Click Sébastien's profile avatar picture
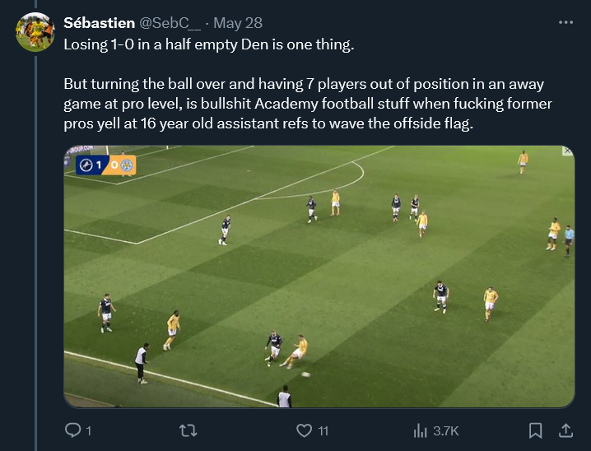The width and height of the screenshot is (591, 451). 35,32
